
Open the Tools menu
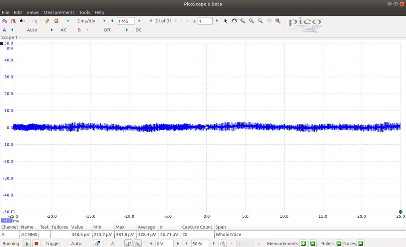tap(85, 12)
